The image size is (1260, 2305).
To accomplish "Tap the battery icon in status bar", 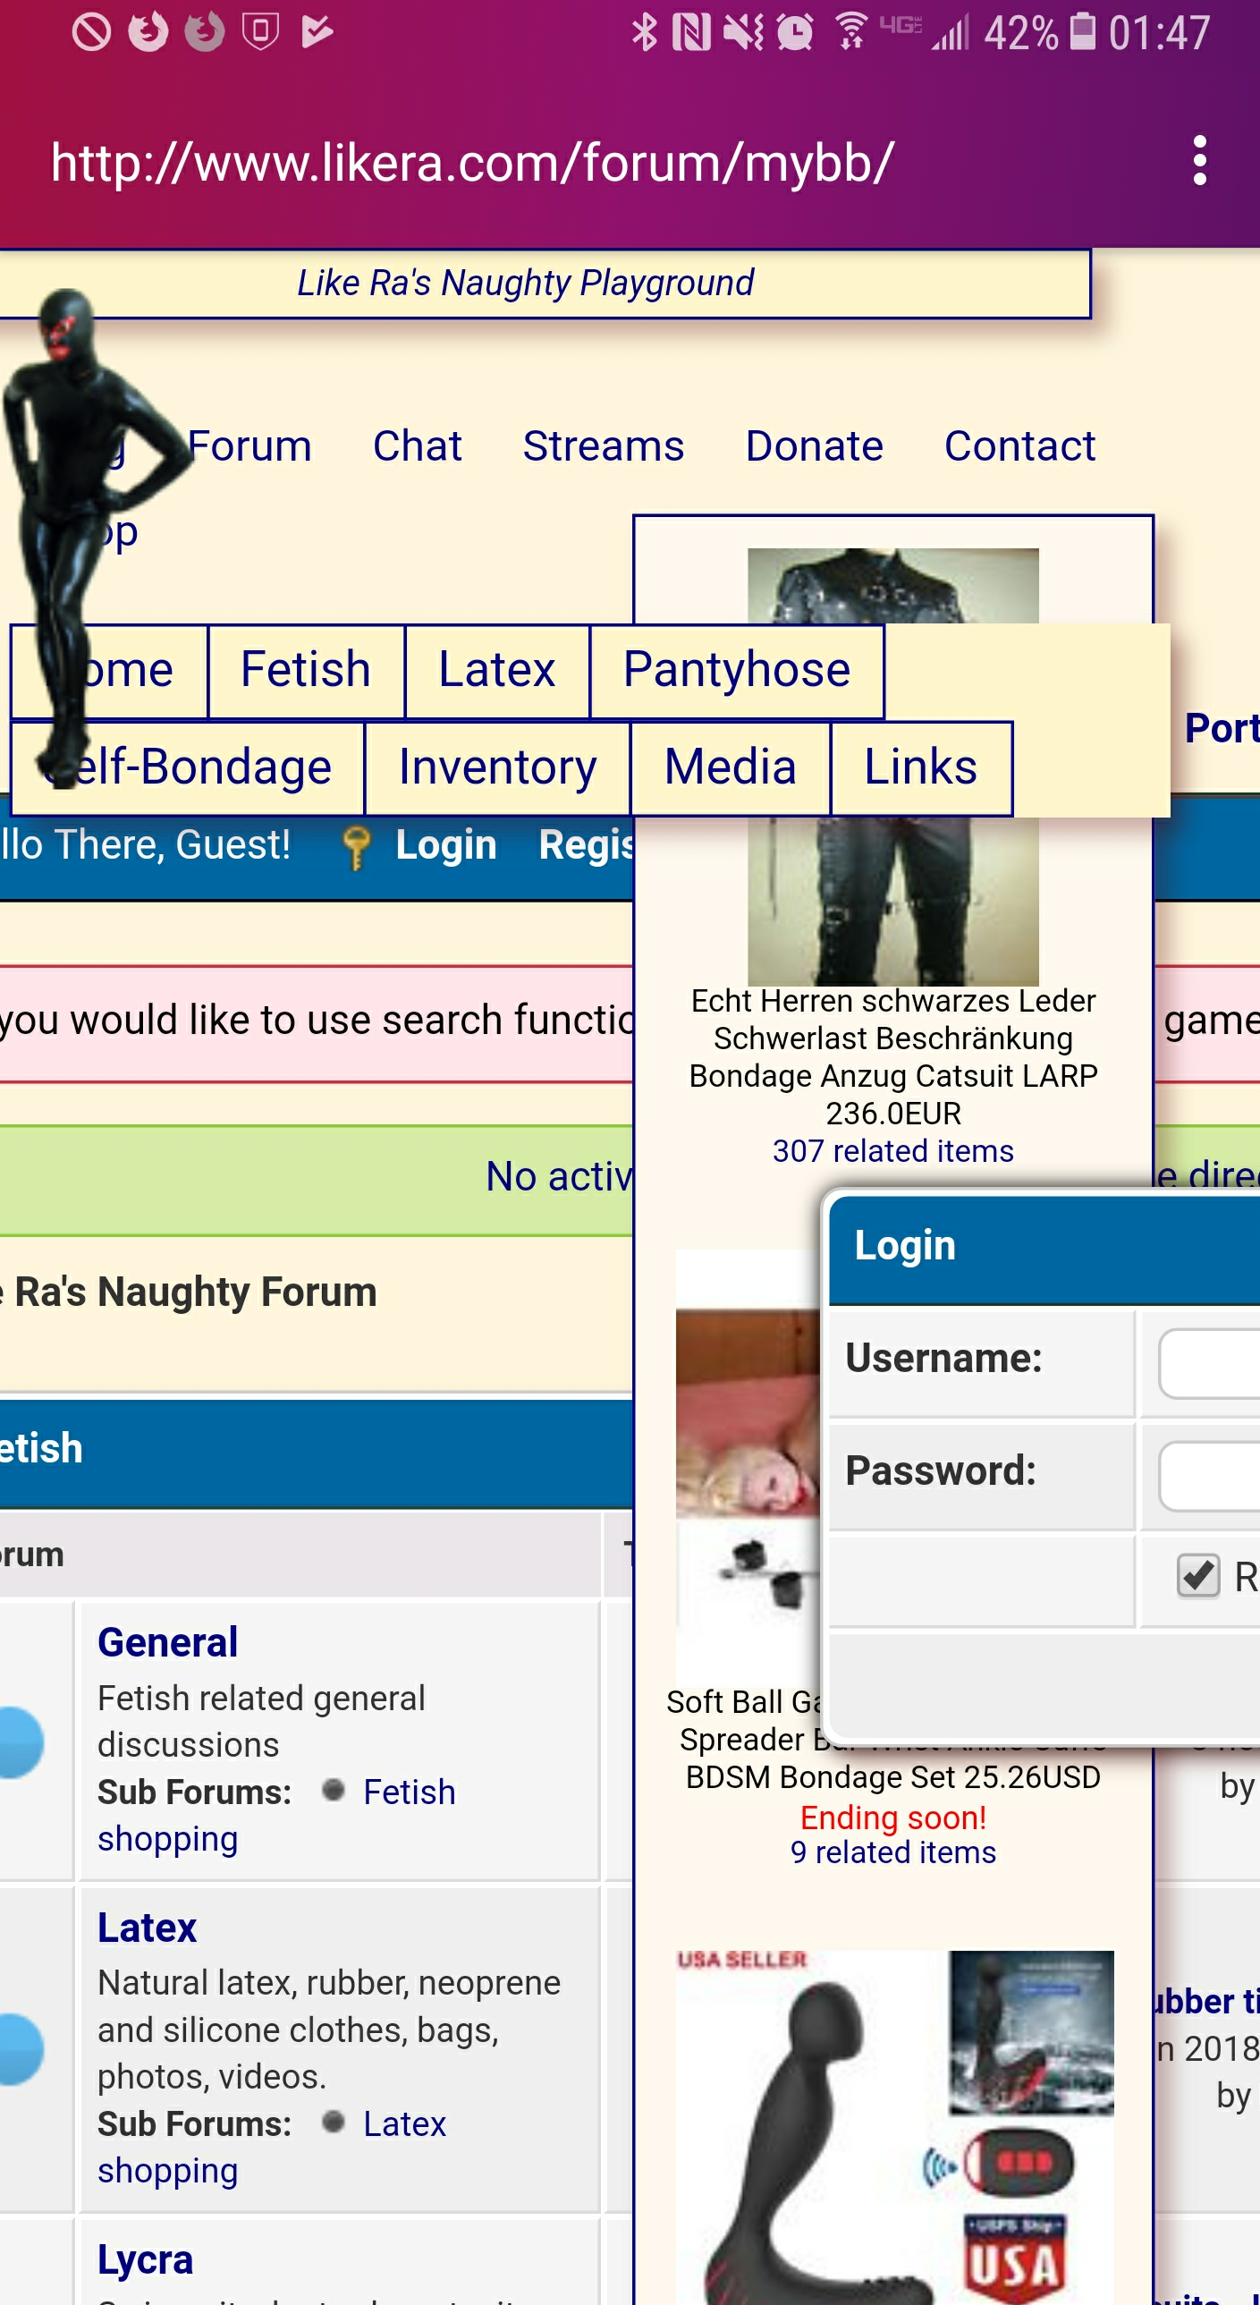I will tap(1083, 32).
